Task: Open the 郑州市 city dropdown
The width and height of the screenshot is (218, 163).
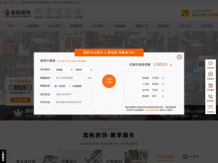Action: (x=84, y=70)
